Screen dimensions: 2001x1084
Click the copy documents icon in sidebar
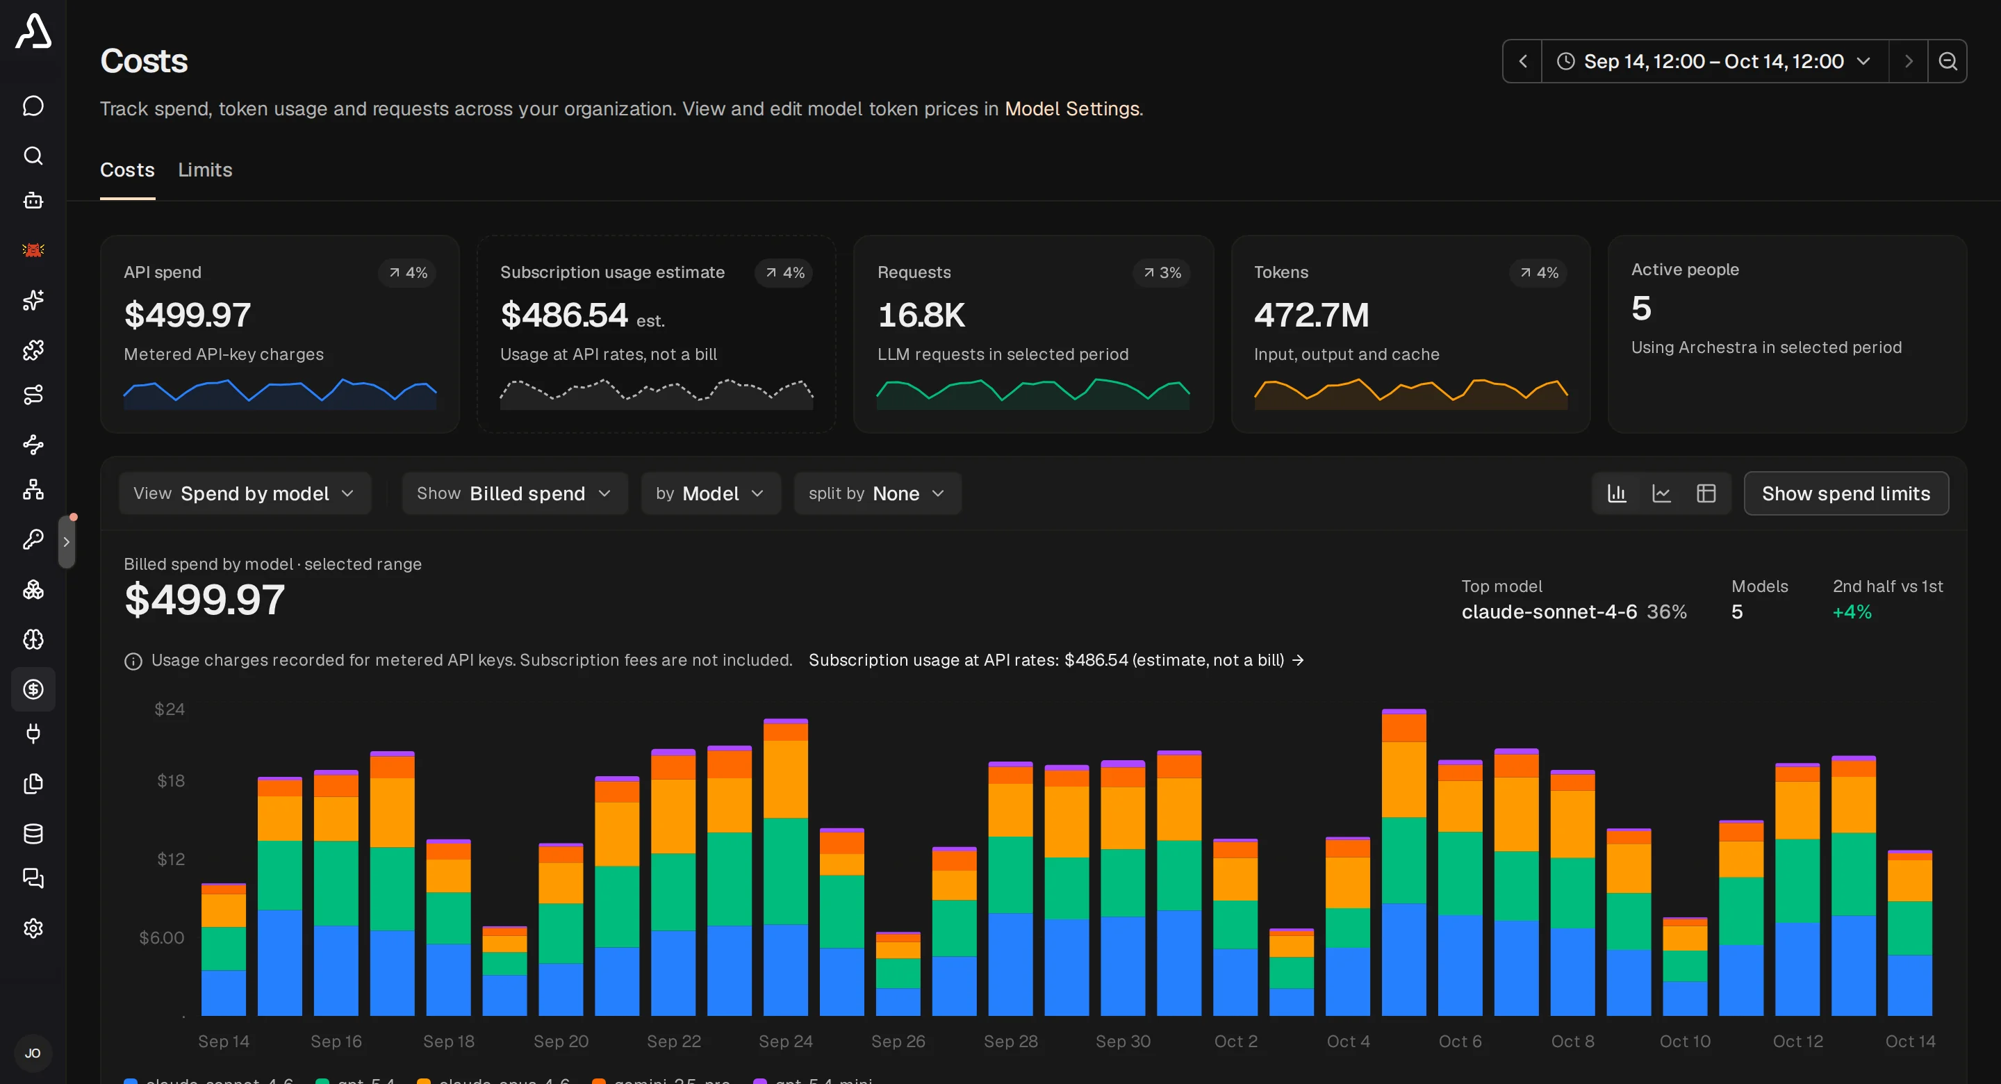click(x=33, y=783)
